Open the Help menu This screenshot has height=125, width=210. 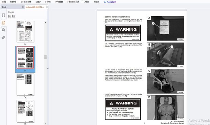tap(96, 2)
